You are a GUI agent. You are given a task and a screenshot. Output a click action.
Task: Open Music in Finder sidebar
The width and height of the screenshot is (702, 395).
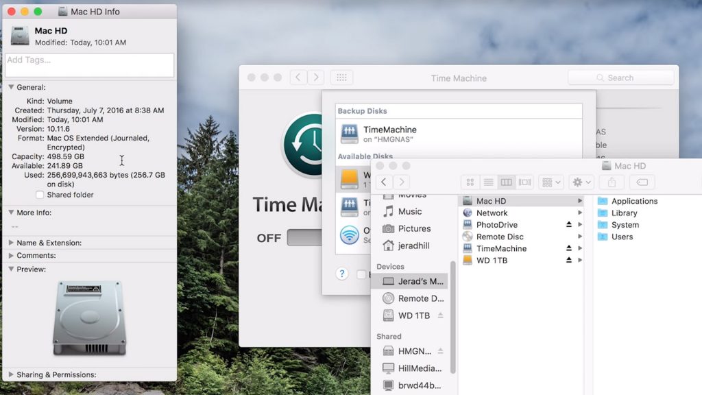410,211
